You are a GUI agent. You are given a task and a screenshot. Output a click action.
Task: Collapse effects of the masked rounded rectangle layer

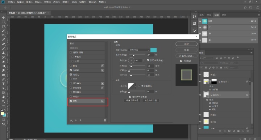(x=250, y=81)
